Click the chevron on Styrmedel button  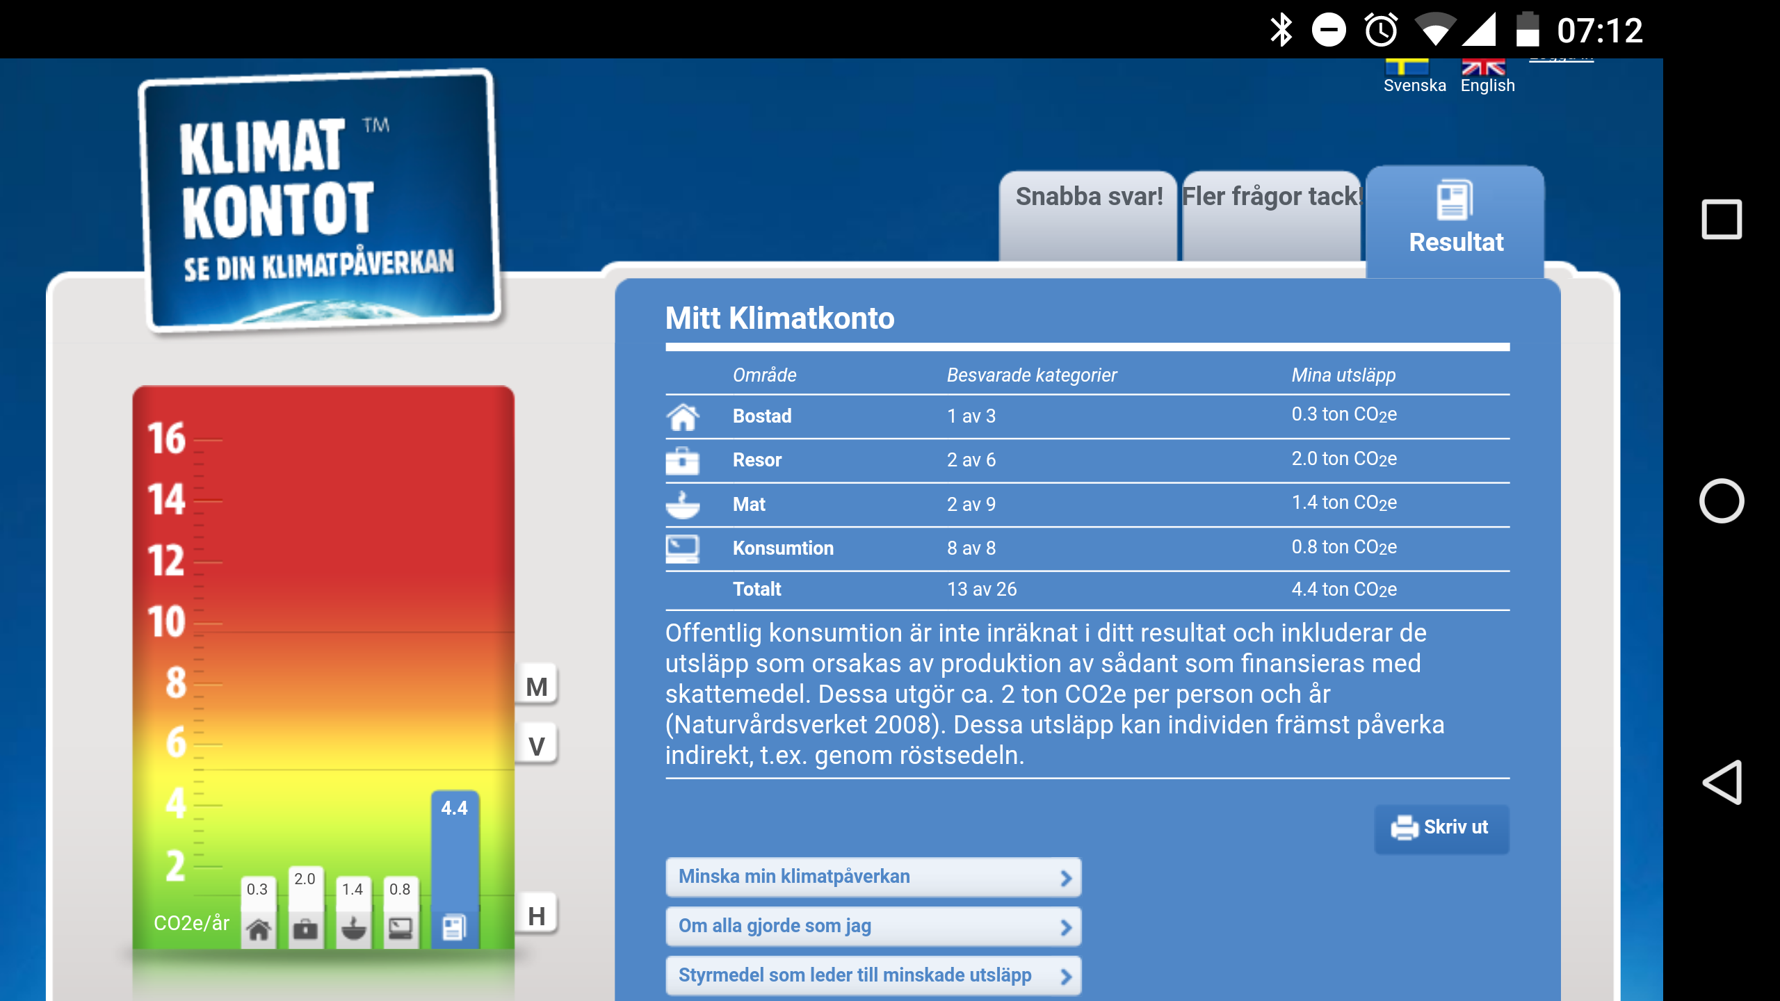[1066, 977]
